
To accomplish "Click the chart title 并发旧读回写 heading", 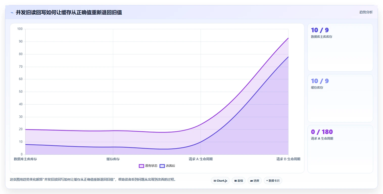I will click(x=69, y=12).
